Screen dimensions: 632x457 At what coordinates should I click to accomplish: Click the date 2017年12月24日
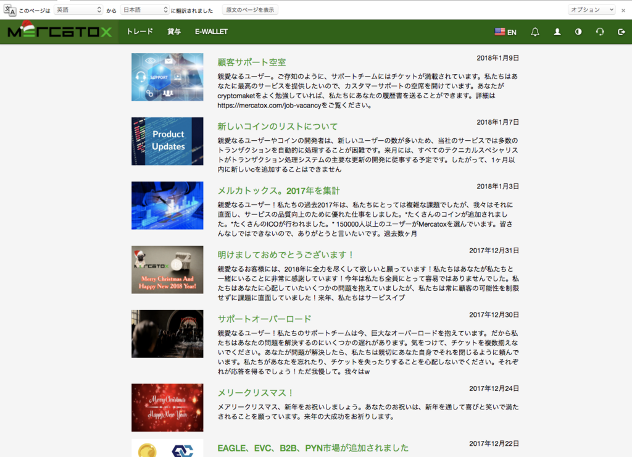(494, 388)
